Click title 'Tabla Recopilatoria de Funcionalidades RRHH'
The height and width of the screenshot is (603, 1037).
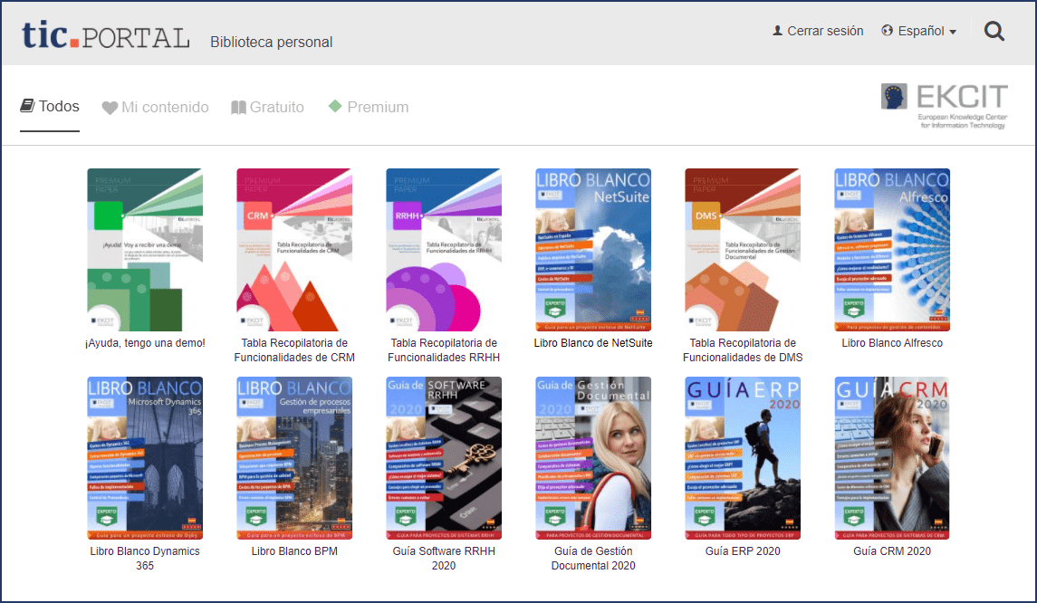pos(444,350)
